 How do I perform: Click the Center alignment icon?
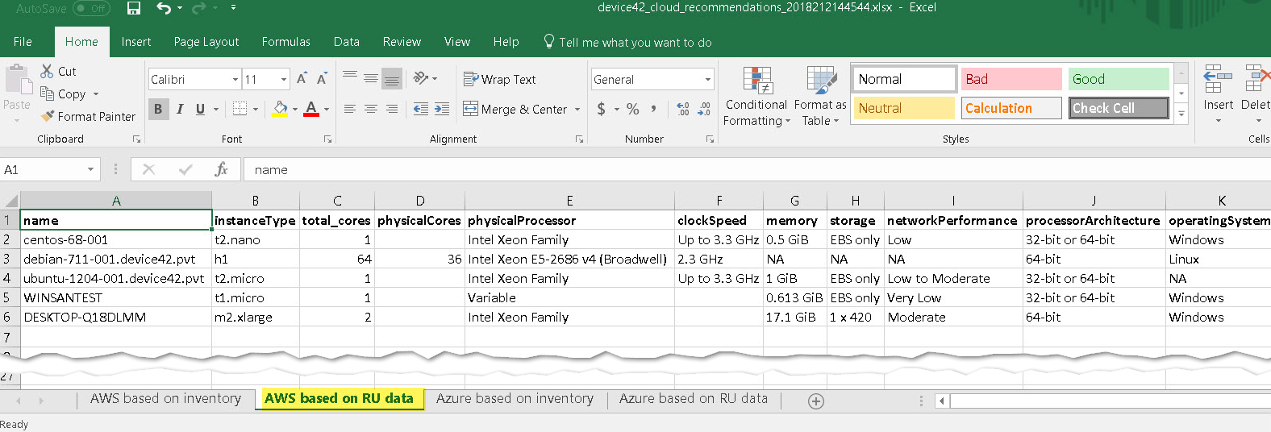pyautogui.click(x=371, y=109)
